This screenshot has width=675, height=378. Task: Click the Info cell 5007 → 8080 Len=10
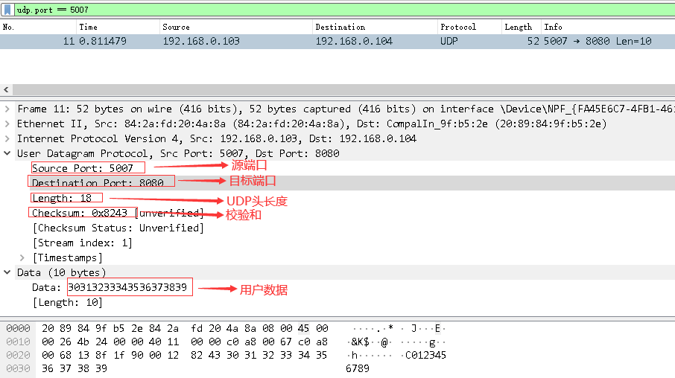point(598,41)
